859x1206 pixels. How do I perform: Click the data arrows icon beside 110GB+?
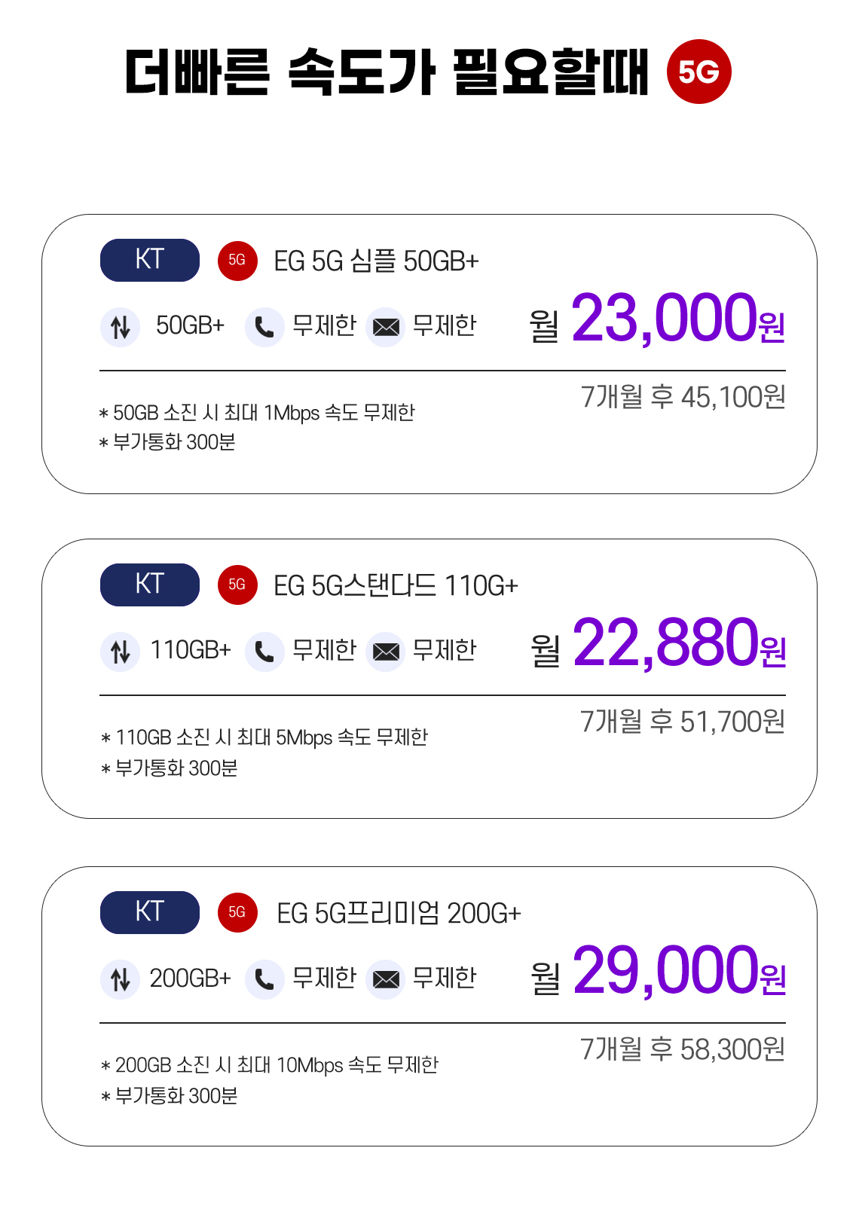pyautogui.click(x=120, y=652)
